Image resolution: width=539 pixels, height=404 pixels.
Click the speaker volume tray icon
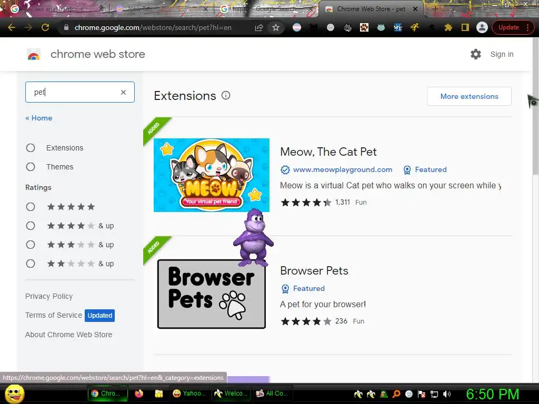(x=446, y=394)
